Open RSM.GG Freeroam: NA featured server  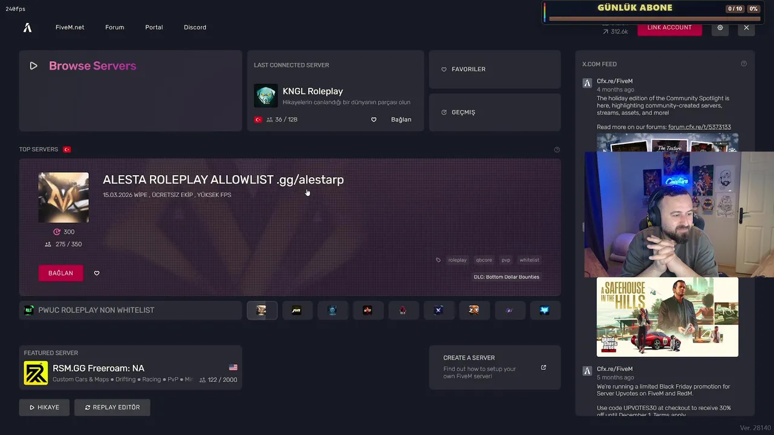point(131,367)
